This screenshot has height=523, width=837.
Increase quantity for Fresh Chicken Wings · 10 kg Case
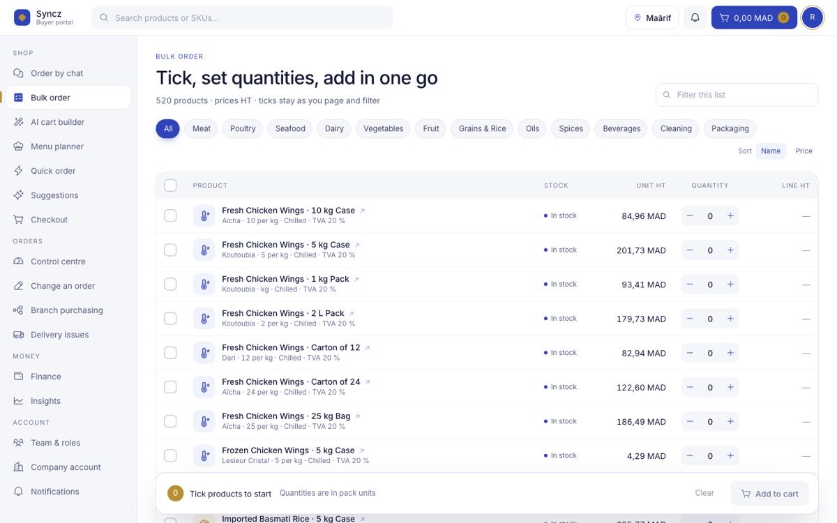pos(730,216)
